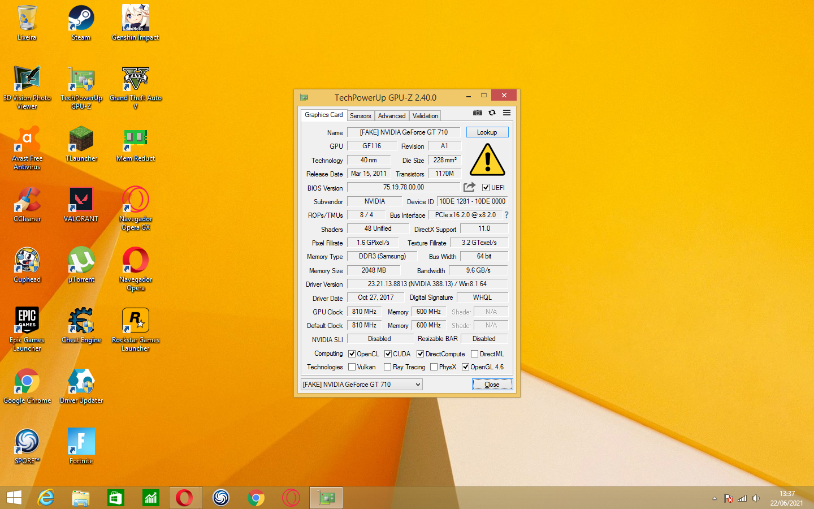Open the Genshin Impact desktop icon
The image size is (814, 509).
click(x=136, y=23)
